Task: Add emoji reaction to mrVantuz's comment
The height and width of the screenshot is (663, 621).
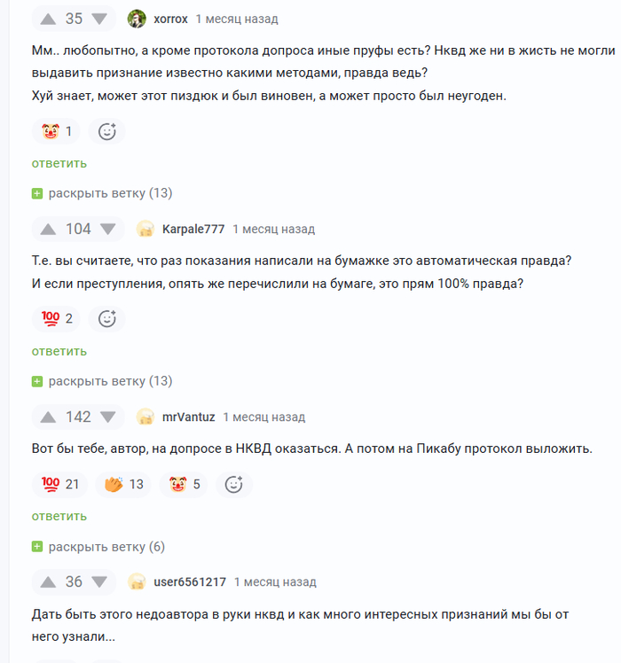Action: pos(234,484)
